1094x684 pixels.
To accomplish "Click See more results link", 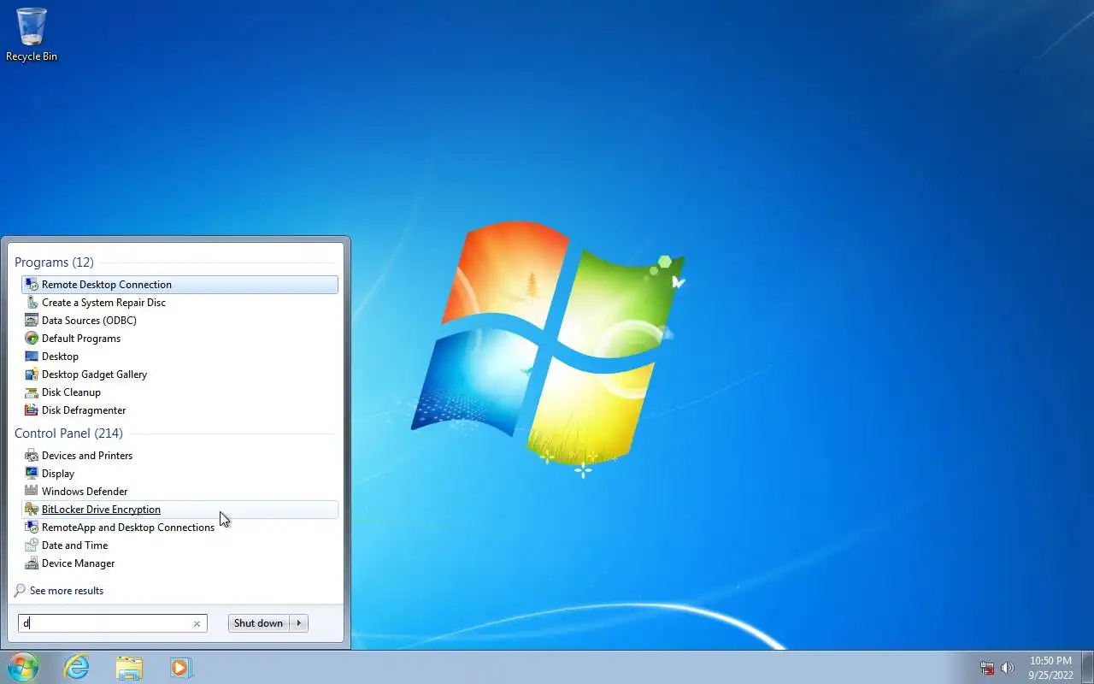I will 67,591.
